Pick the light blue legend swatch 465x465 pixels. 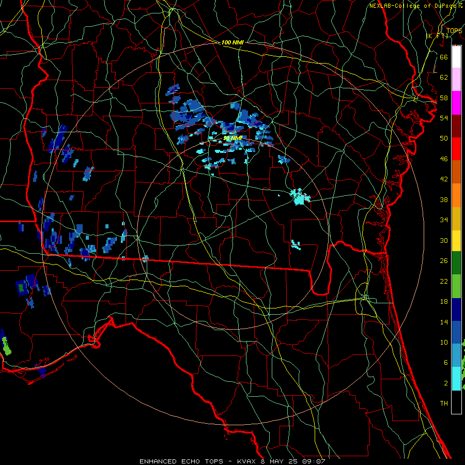click(456, 355)
